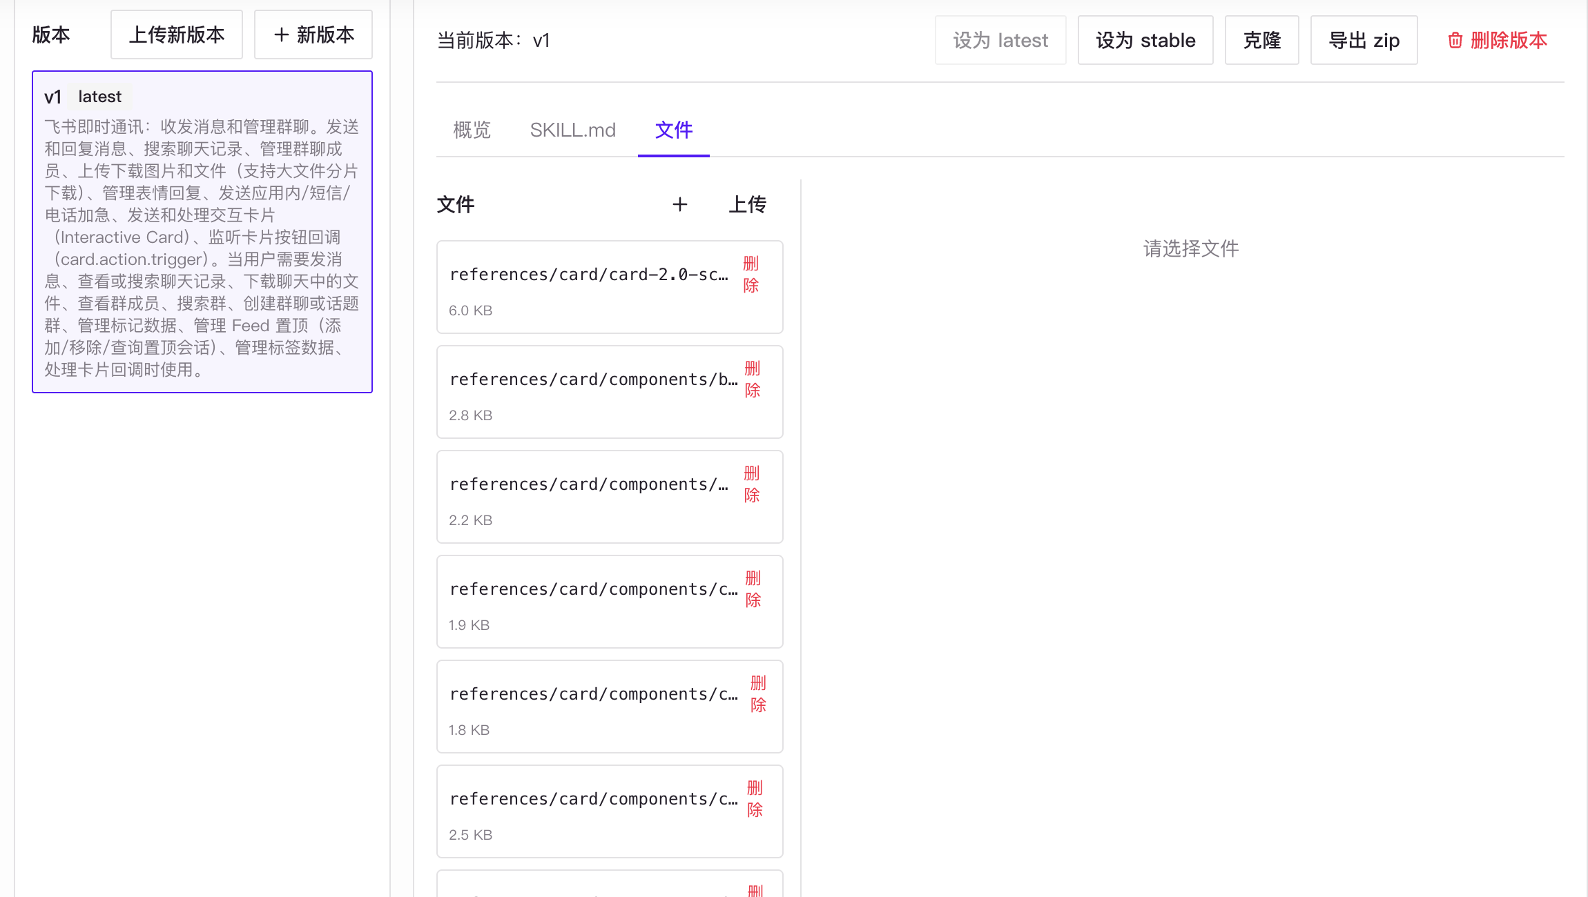
Task: Delete the 2.8 KB components file
Action: (x=753, y=379)
